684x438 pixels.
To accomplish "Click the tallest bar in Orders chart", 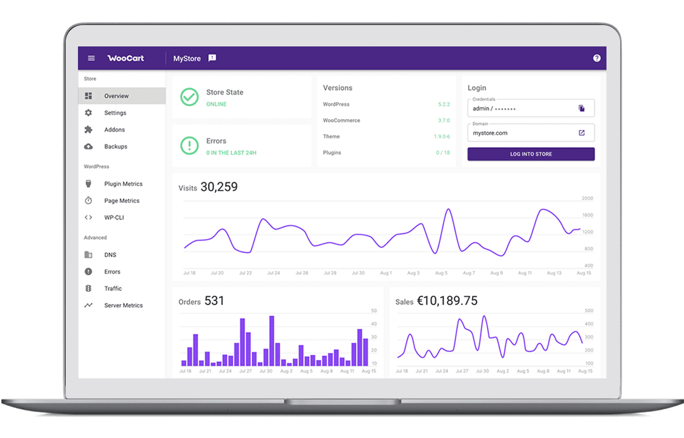I will [272, 341].
